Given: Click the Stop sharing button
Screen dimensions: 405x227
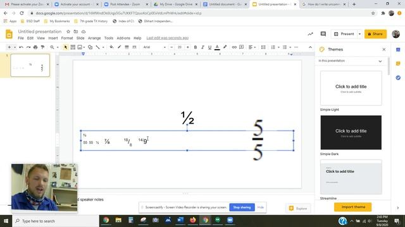Looking at the screenshot, I should click(242, 207).
